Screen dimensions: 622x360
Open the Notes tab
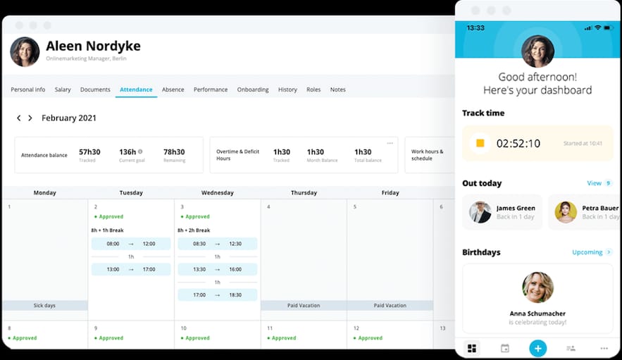coord(338,89)
